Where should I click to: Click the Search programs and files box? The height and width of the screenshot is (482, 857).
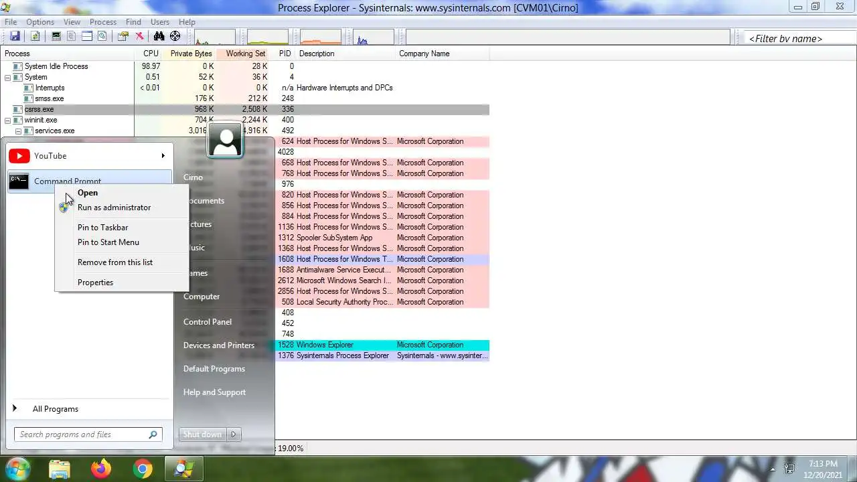[88, 434]
